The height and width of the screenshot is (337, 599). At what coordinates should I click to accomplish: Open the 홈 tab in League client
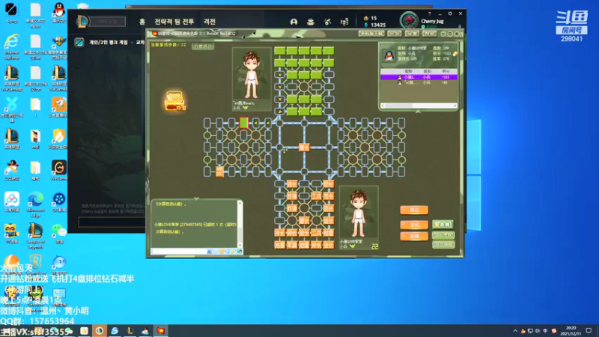pos(142,22)
